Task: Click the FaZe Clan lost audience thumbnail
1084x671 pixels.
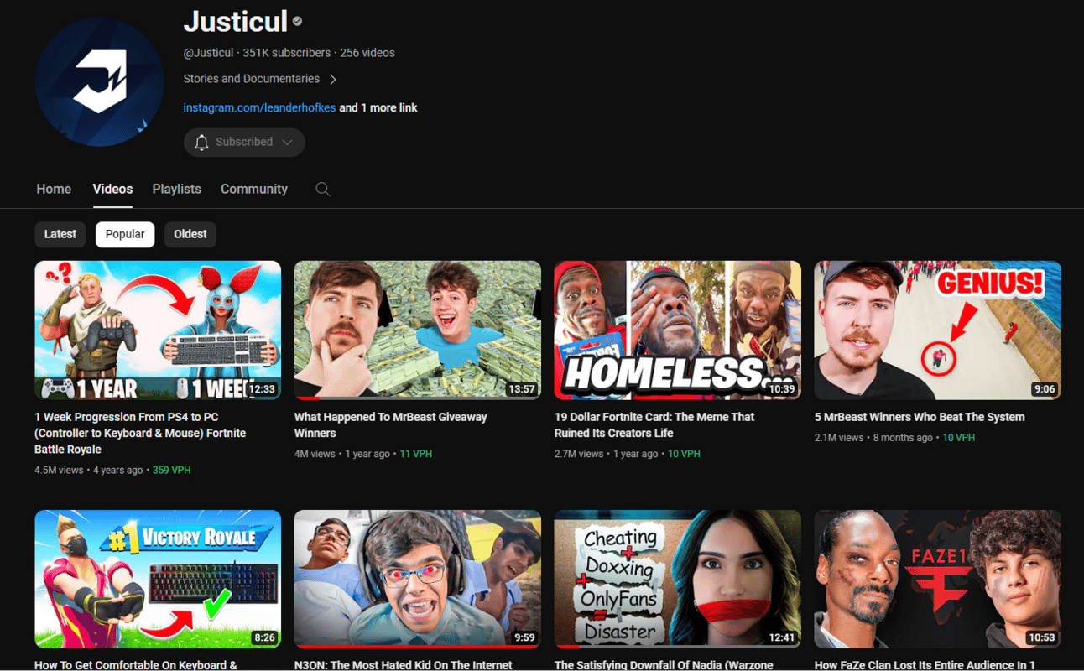Action: coord(937,579)
